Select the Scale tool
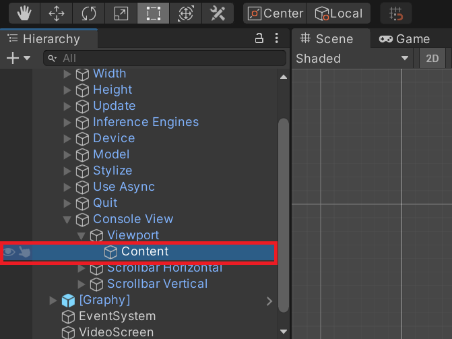The width and height of the screenshot is (452, 339). click(x=121, y=13)
